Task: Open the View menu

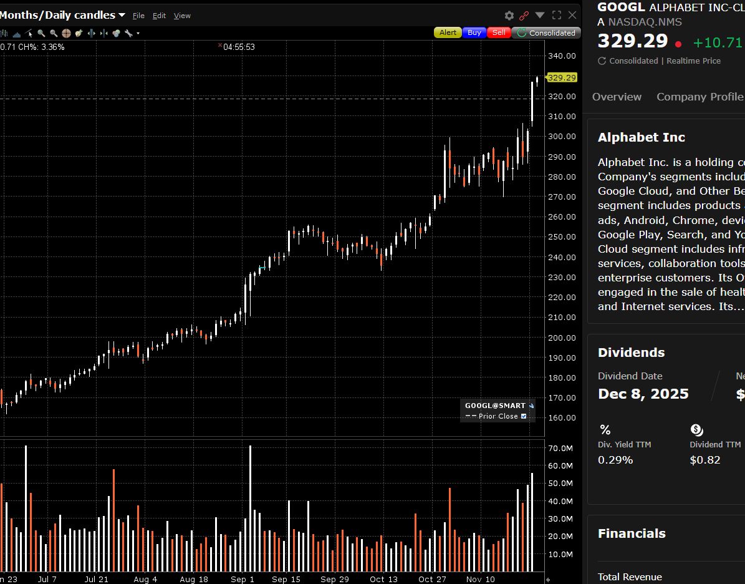Action: click(182, 16)
